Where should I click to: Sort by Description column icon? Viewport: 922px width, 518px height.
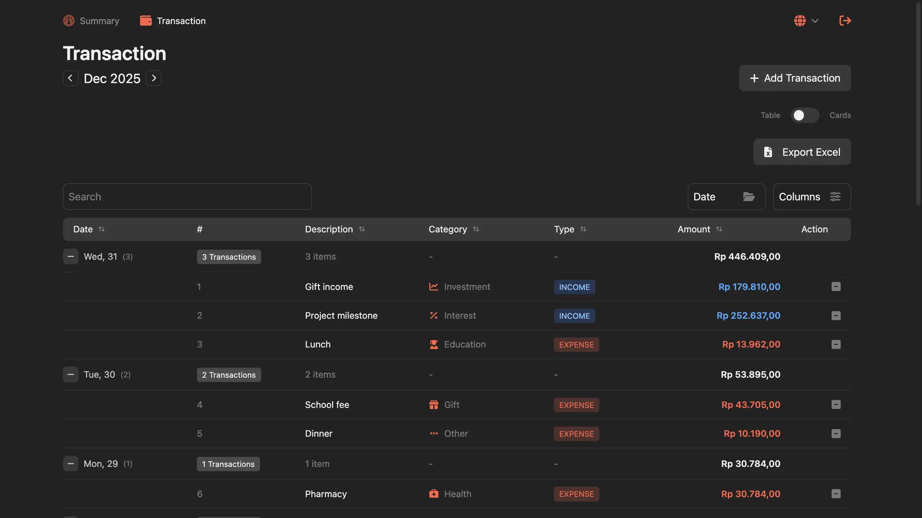[362, 229]
